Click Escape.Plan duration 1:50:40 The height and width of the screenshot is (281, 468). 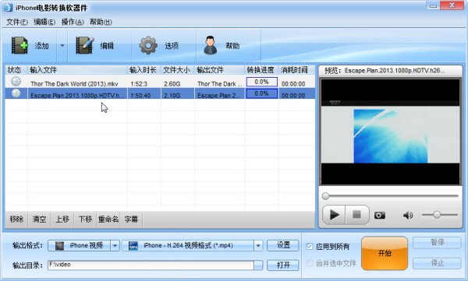[140, 96]
